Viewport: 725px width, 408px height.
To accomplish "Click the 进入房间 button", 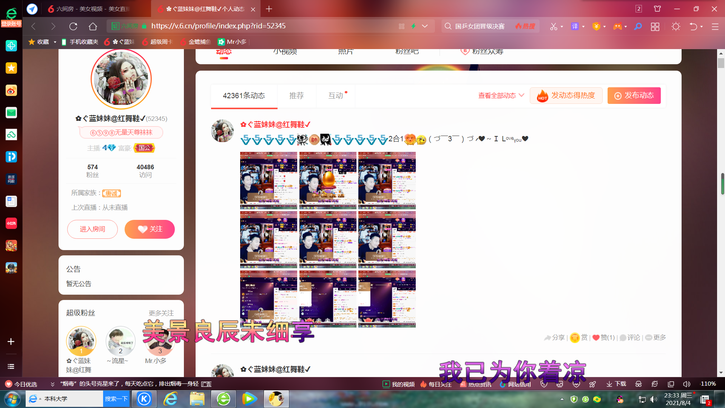I will tap(93, 229).
